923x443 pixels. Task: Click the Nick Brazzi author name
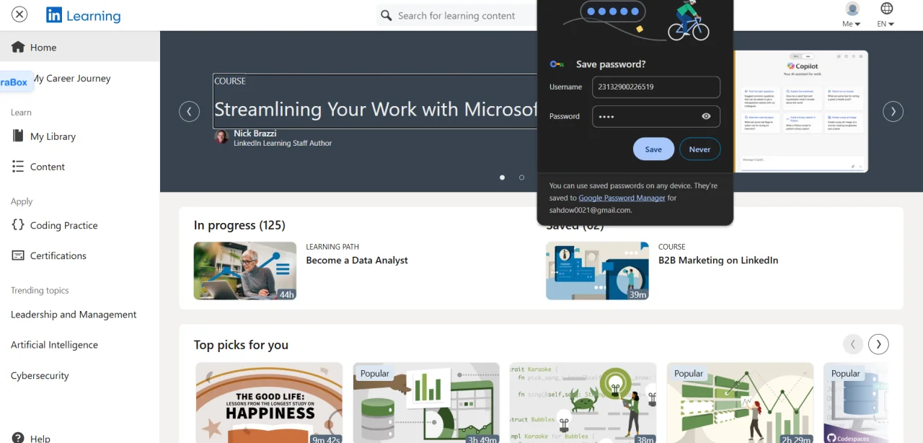click(x=255, y=133)
